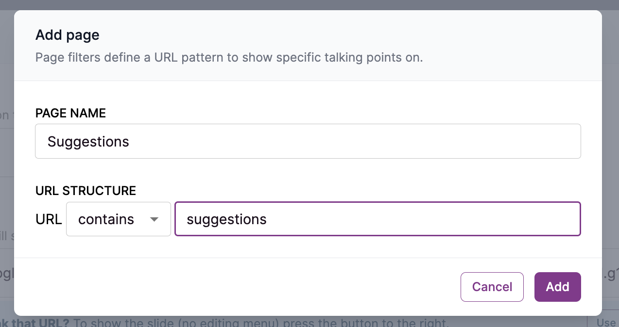Focus the Page Name input field
This screenshot has height=327, width=619.
308,141
